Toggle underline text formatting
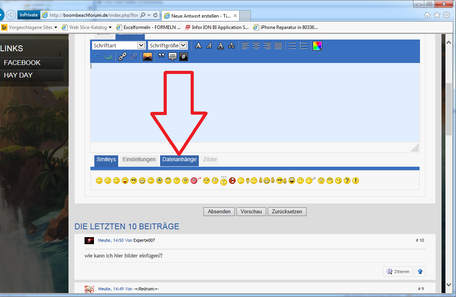 point(220,46)
